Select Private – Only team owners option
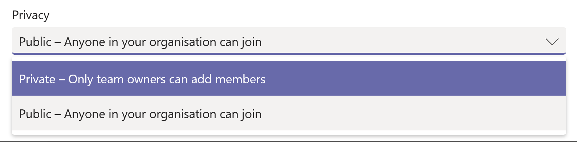 click(289, 78)
